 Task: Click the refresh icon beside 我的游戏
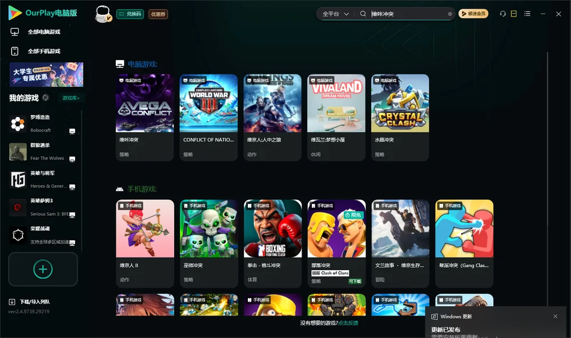(46, 98)
